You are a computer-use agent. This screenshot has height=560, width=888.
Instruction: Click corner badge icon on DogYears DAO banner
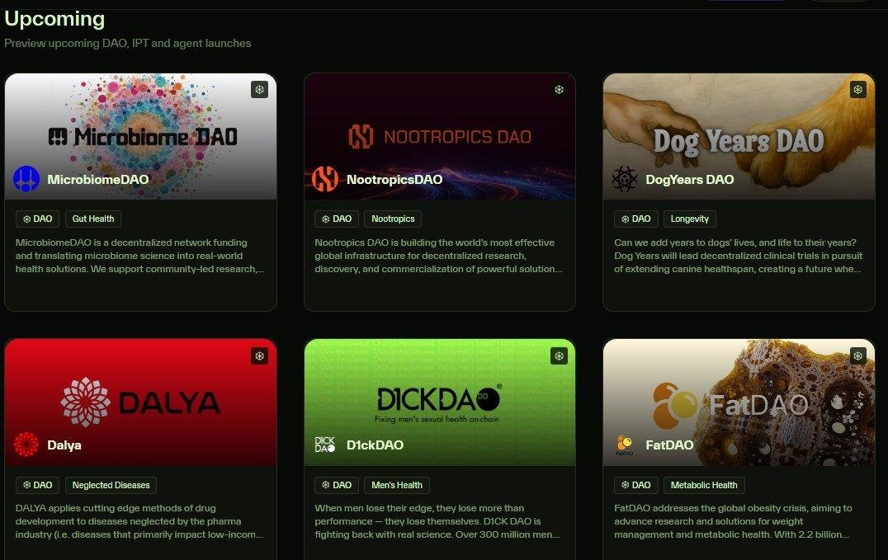coord(858,89)
